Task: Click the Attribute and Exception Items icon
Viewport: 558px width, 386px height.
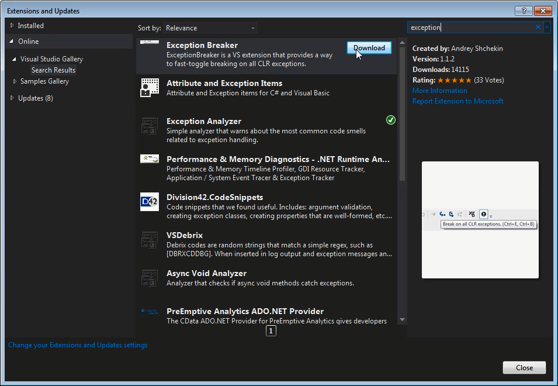Action: pos(150,88)
